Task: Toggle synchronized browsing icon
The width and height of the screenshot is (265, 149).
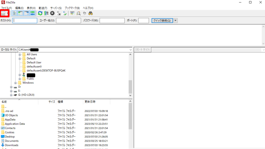Action: [x=85, y=13]
